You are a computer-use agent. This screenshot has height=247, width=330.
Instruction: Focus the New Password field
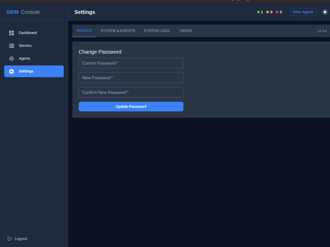131,78
